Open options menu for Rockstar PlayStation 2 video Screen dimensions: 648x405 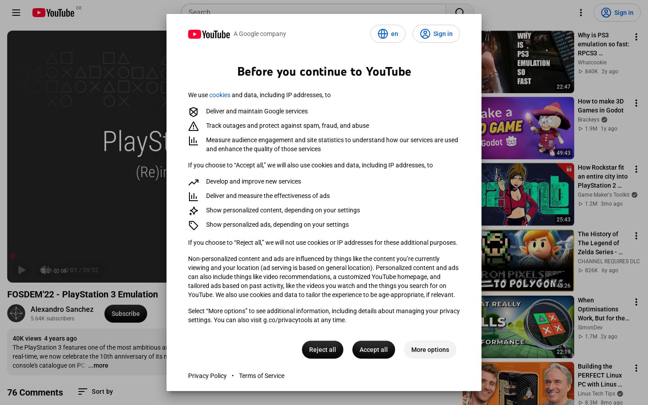636,169
